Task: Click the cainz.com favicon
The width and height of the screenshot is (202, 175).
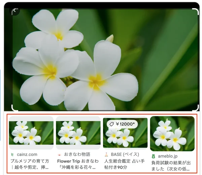Action: tap(12, 154)
